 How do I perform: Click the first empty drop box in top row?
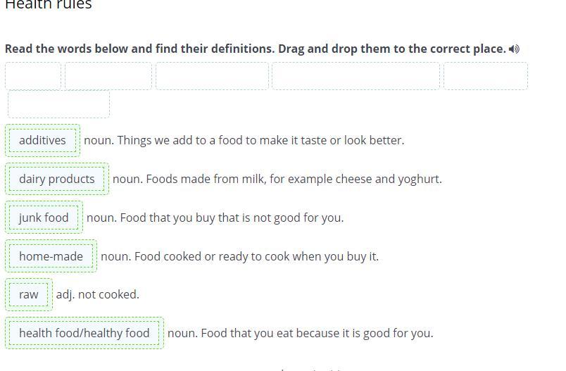coord(33,76)
